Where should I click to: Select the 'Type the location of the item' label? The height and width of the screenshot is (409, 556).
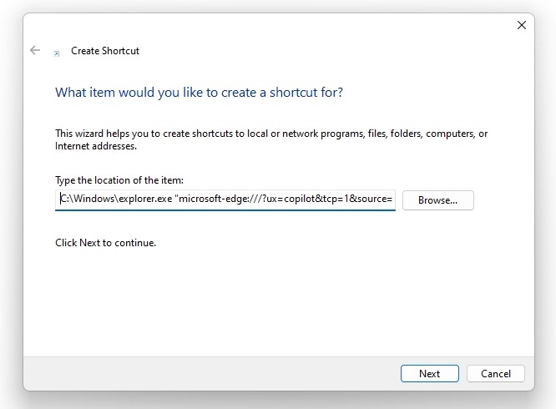point(119,180)
